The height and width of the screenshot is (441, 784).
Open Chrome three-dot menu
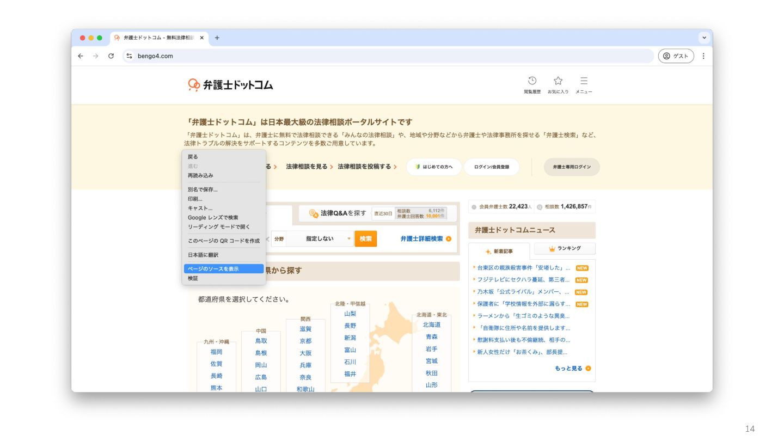pos(703,56)
